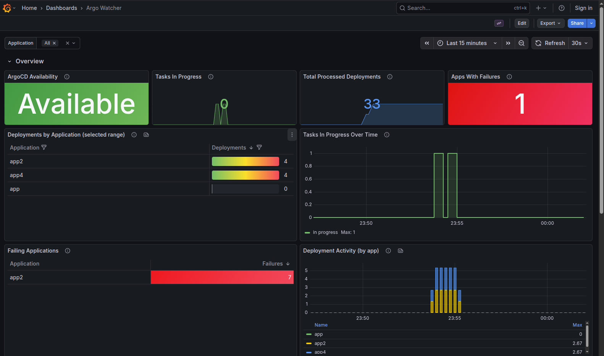
Task: Click the Search input field
Action: [463, 8]
